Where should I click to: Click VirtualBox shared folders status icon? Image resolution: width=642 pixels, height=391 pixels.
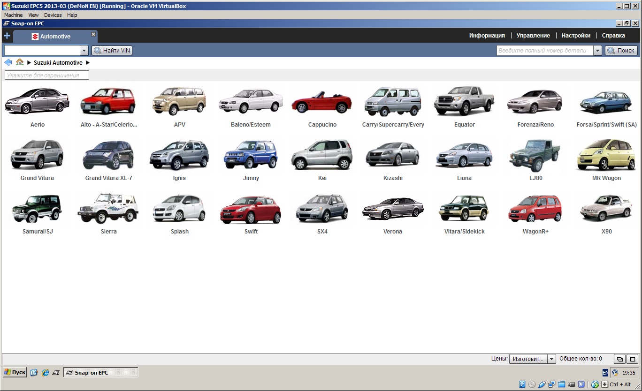point(561,384)
